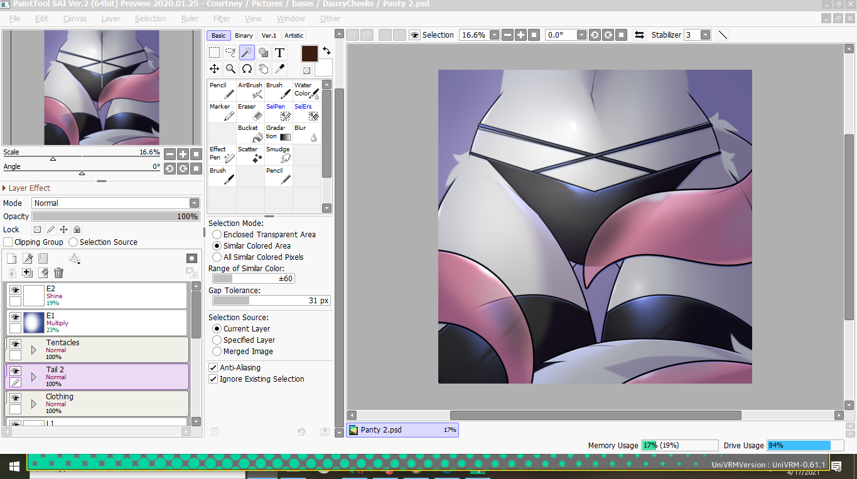Hide the Tail 2 layer folder
The width and height of the screenshot is (857, 479).
tap(15, 371)
